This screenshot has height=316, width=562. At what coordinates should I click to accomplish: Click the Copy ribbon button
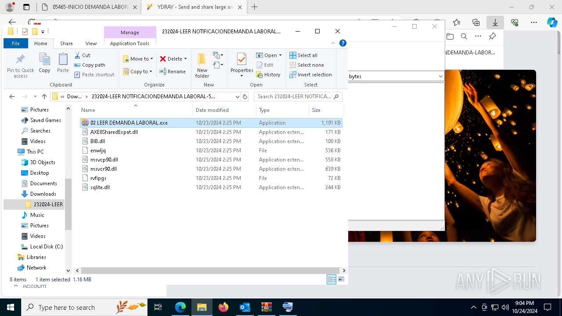click(44, 63)
